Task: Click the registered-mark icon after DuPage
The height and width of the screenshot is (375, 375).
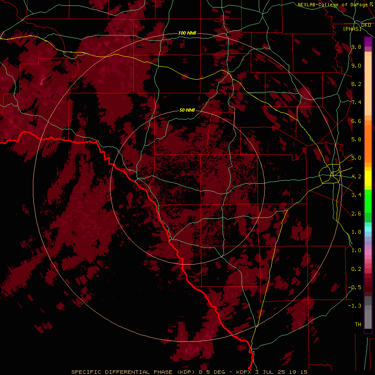Action: tap(371, 4)
